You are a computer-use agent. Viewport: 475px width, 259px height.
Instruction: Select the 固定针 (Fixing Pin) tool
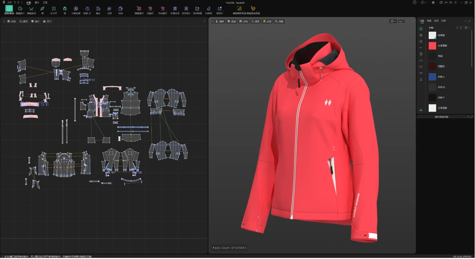pyautogui.click(x=219, y=8)
